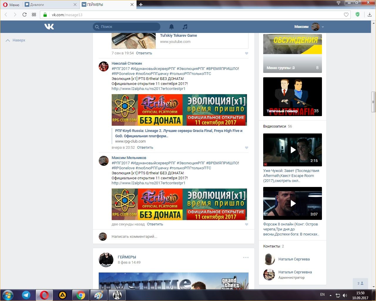Open the VK music player icon
The height and width of the screenshot is (301, 376).
tap(185, 27)
